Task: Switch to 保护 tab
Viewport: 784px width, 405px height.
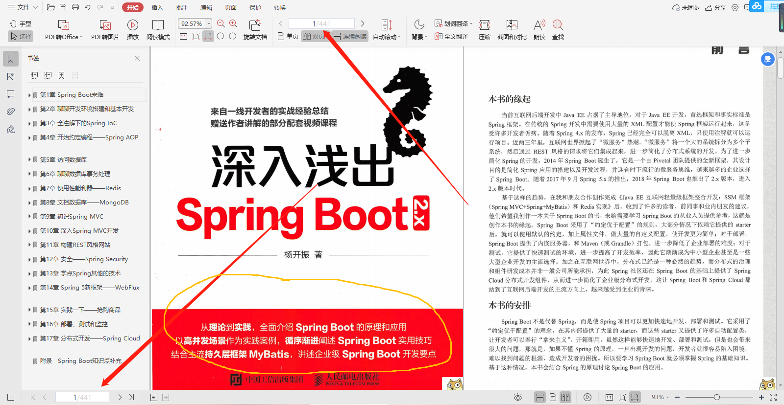Action: point(255,7)
